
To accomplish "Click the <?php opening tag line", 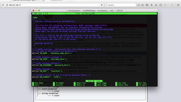I will [35, 18].
